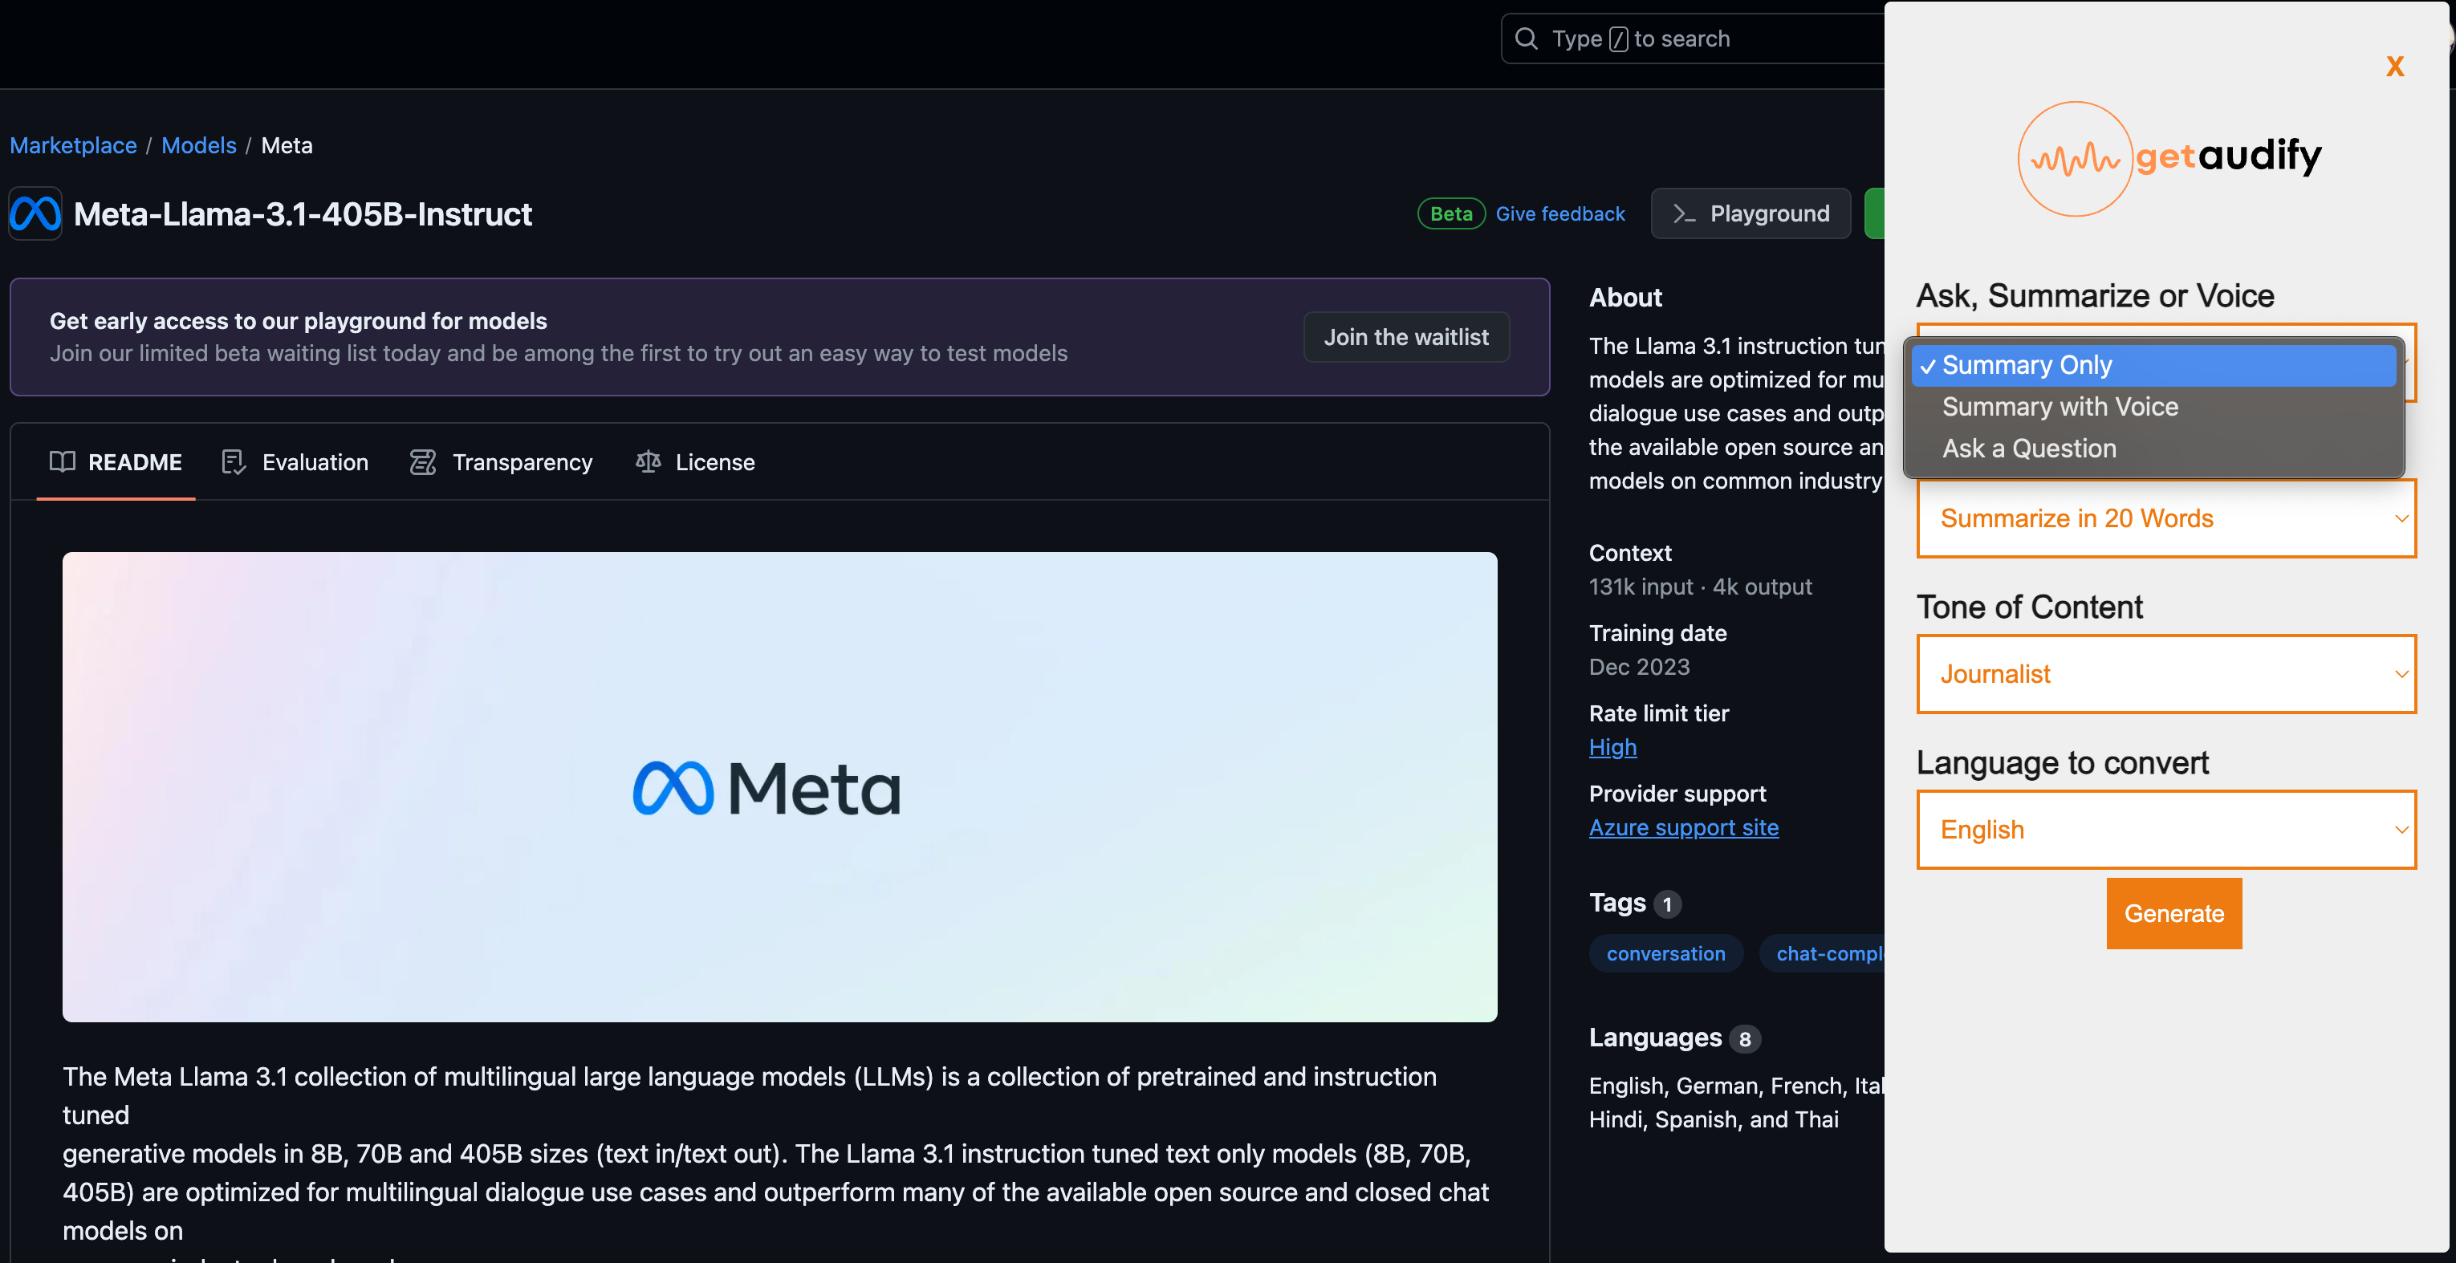Go to Marketplace breadcrumb link
Image resolution: width=2456 pixels, height=1263 pixels.
point(73,146)
